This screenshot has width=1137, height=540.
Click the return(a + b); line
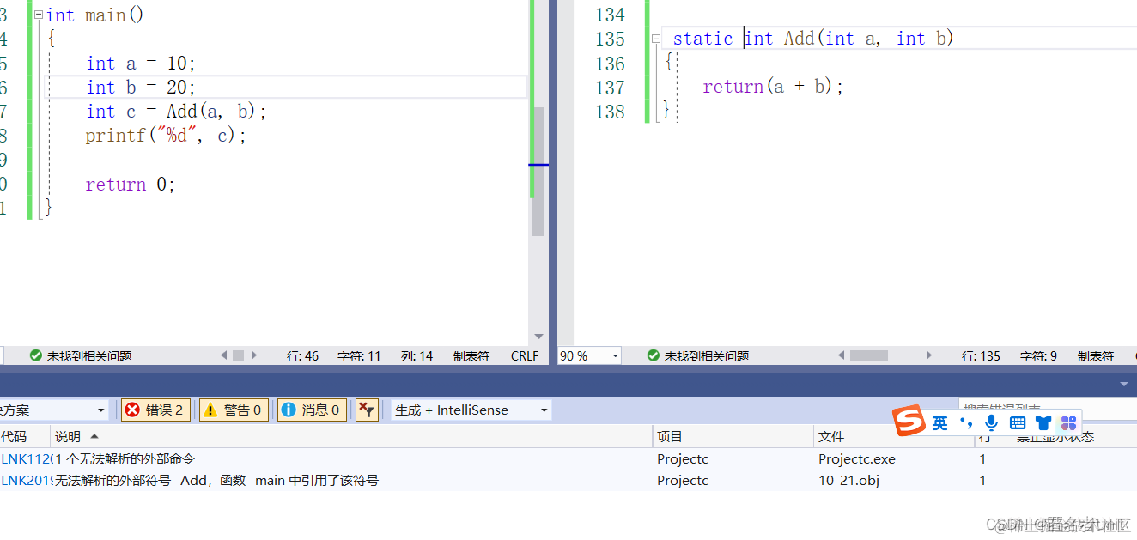773,87
